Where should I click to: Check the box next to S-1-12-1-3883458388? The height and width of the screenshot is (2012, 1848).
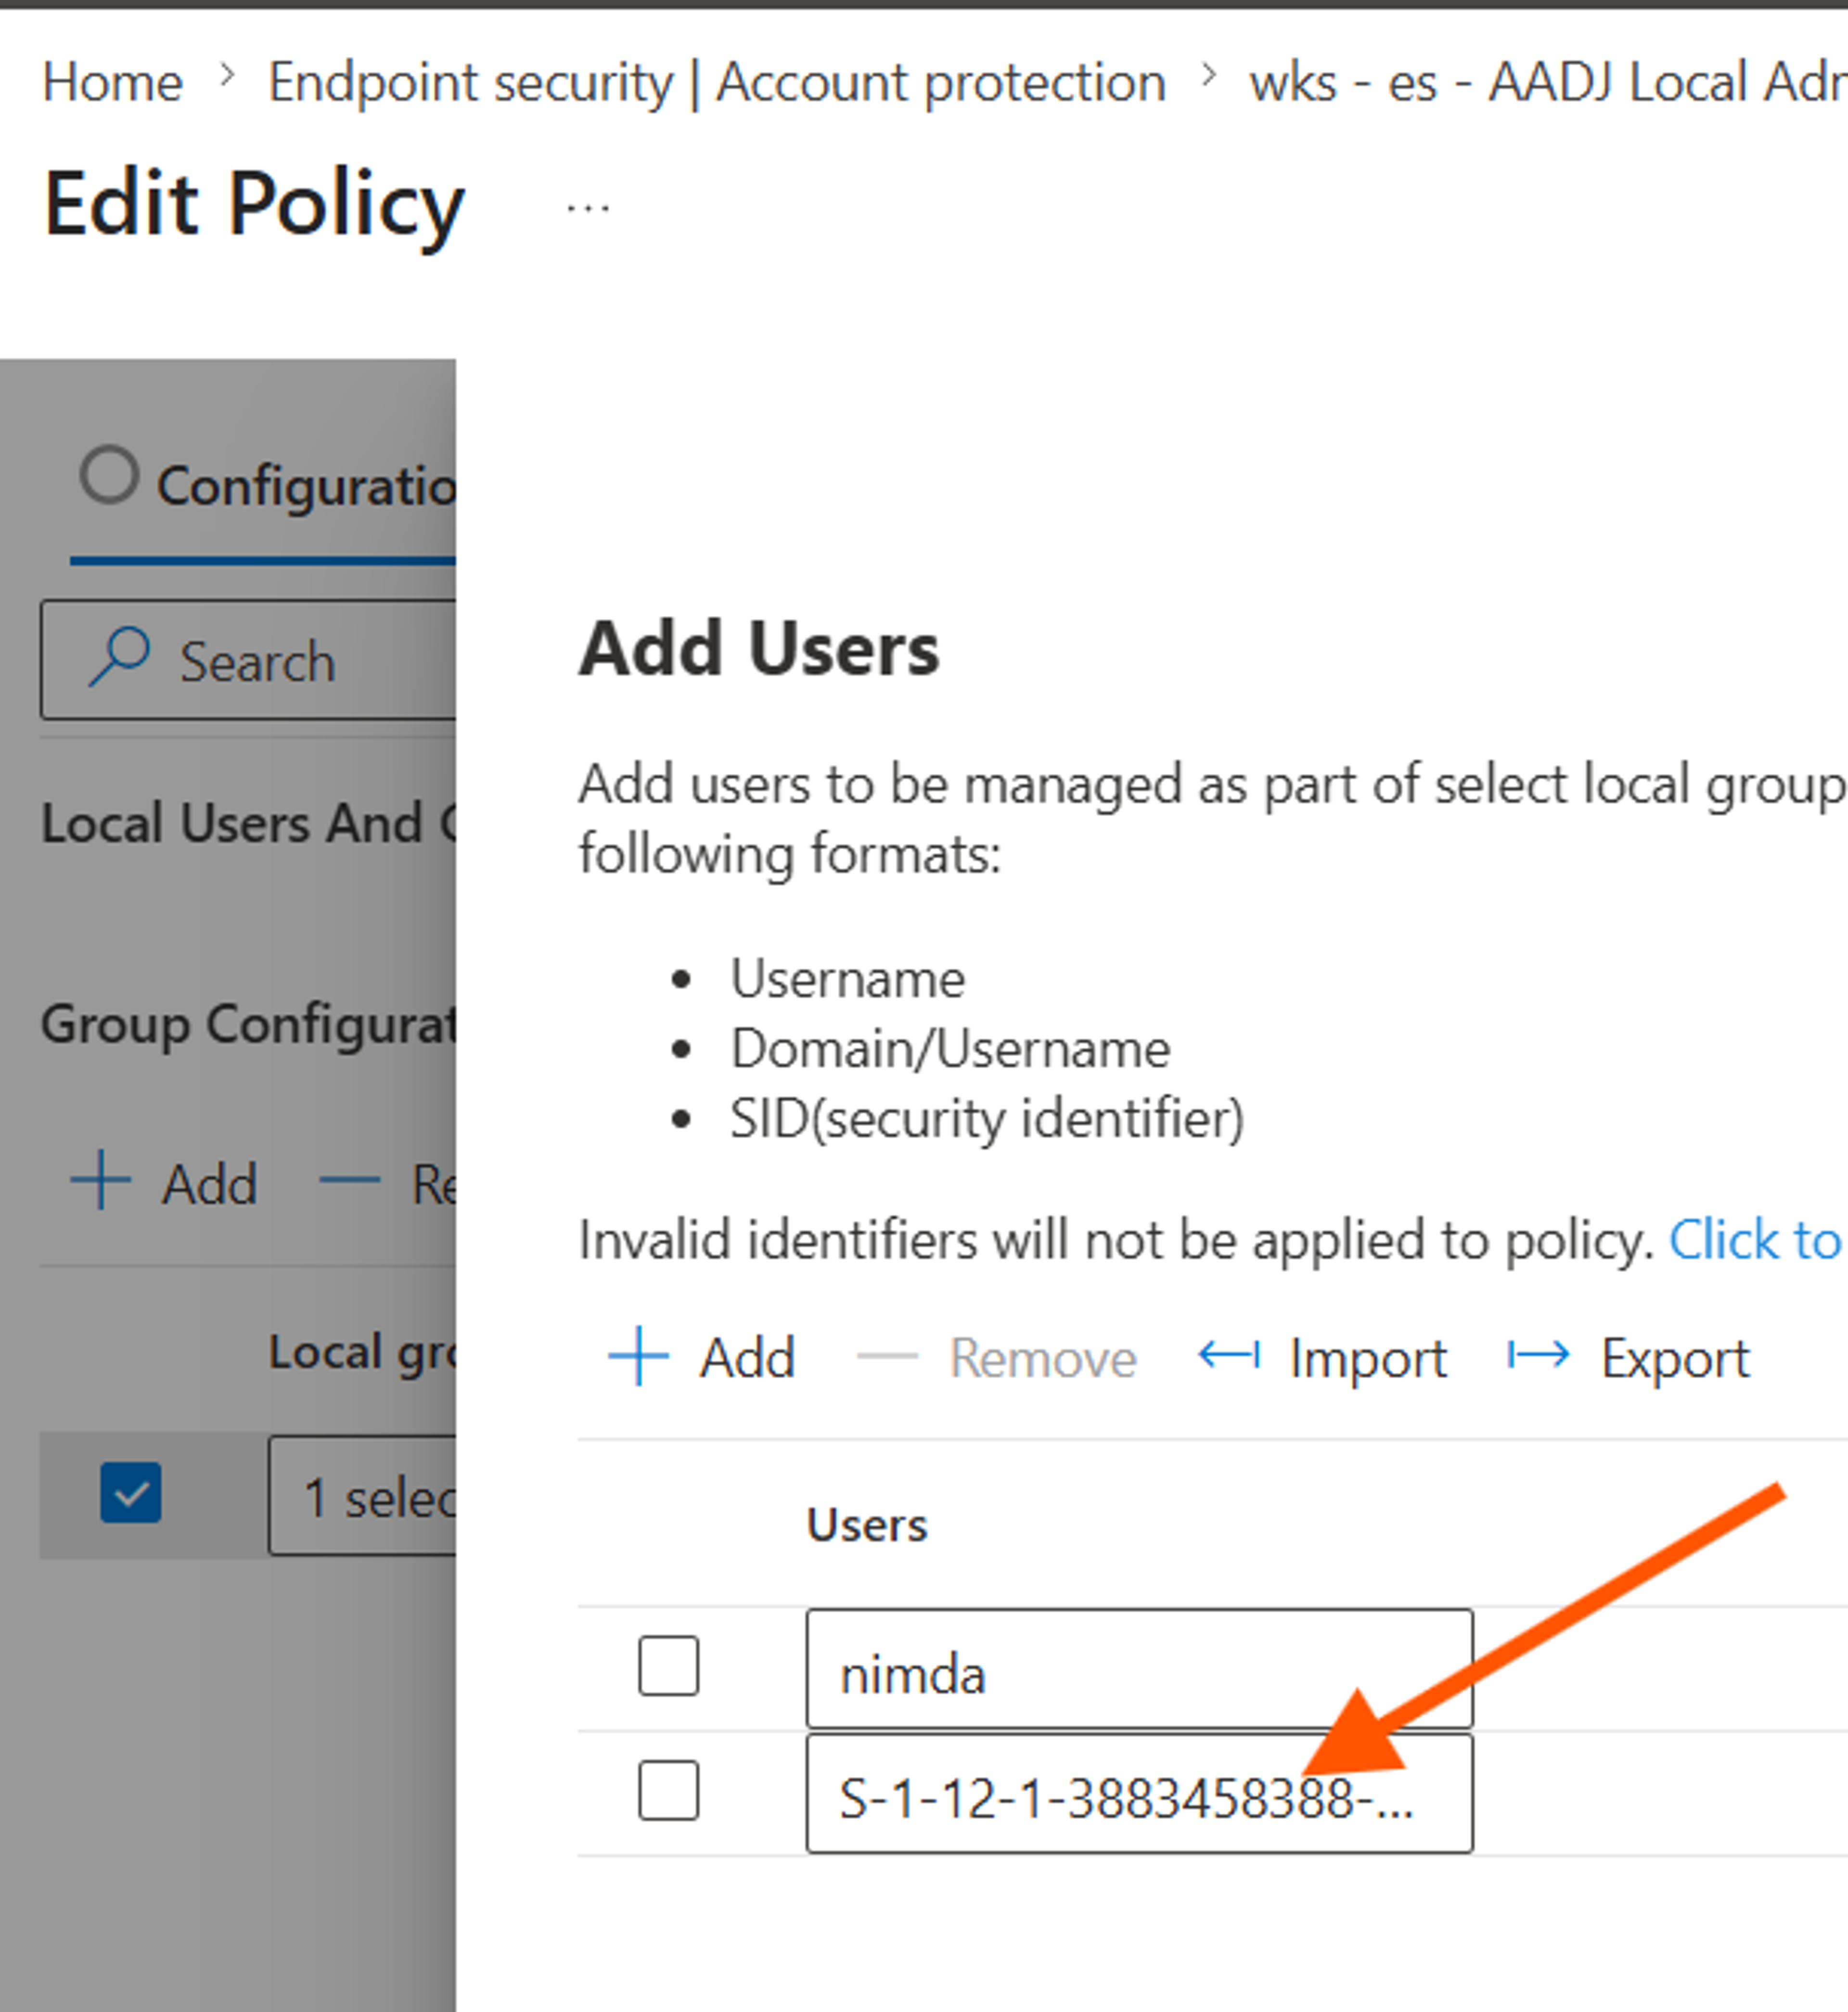pyautogui.click(x=668, y=1790)
